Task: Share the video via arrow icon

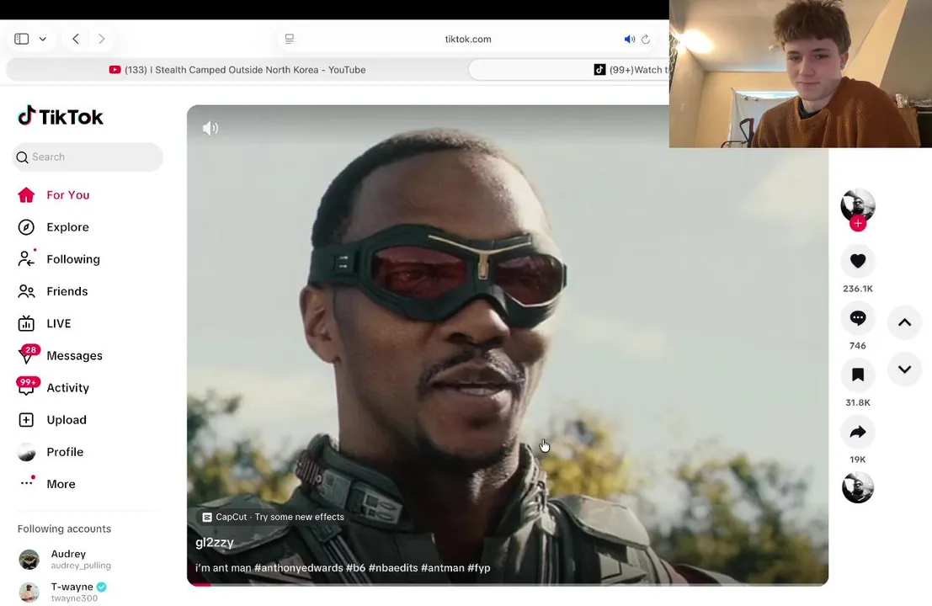Action: (x=858, y=432)
